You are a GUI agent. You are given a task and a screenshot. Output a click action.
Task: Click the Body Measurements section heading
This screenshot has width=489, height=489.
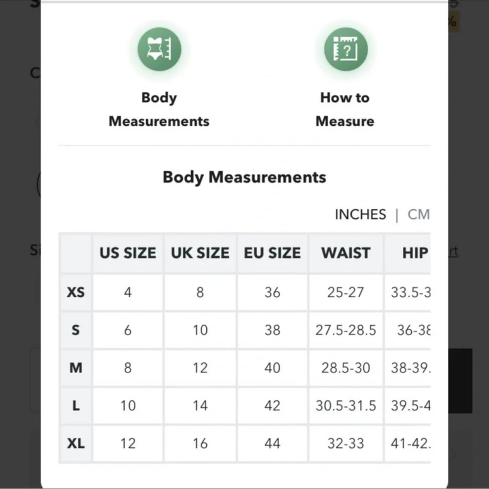(x=244, y=178)
